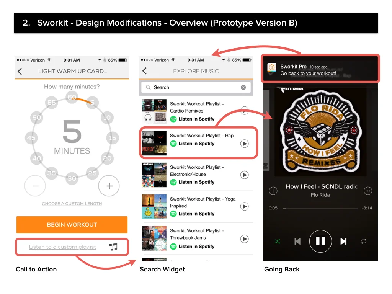Select 50 minutes on the dial

click(x=37, y=118)
